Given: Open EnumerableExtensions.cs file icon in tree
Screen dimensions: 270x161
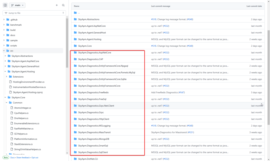Looking at the screenshot, I should click(x=12, y=123).
